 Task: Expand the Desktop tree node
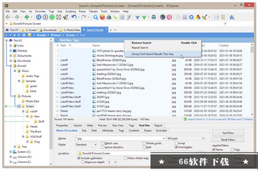point(11,51)
